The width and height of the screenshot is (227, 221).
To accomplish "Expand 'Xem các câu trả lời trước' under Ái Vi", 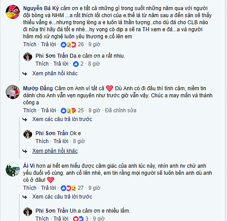I will (62, 197).
